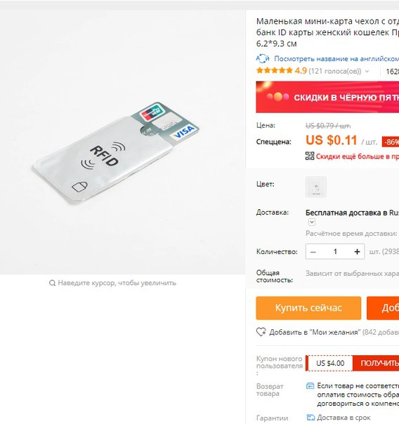
Task: Open the Black Friday sale banner
Action: coord(327,97)
